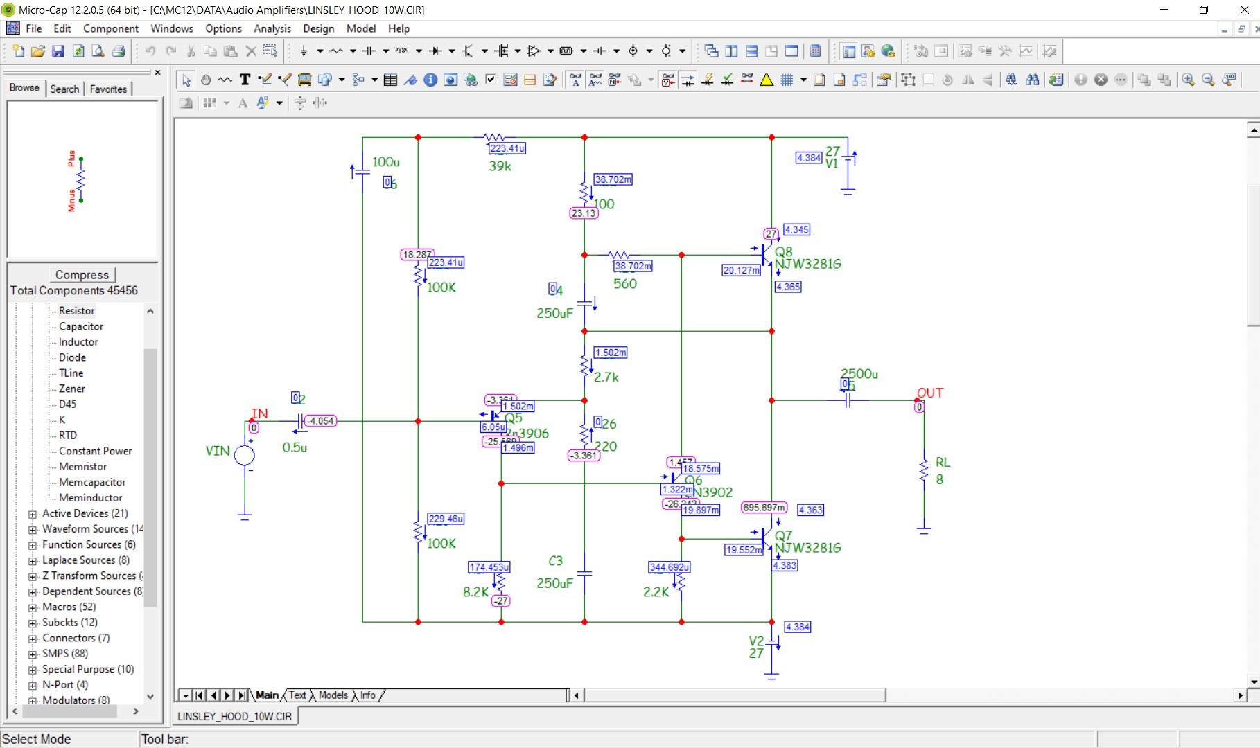Click the Print icon
1260x748 pixels.
[x=119, y=51]
